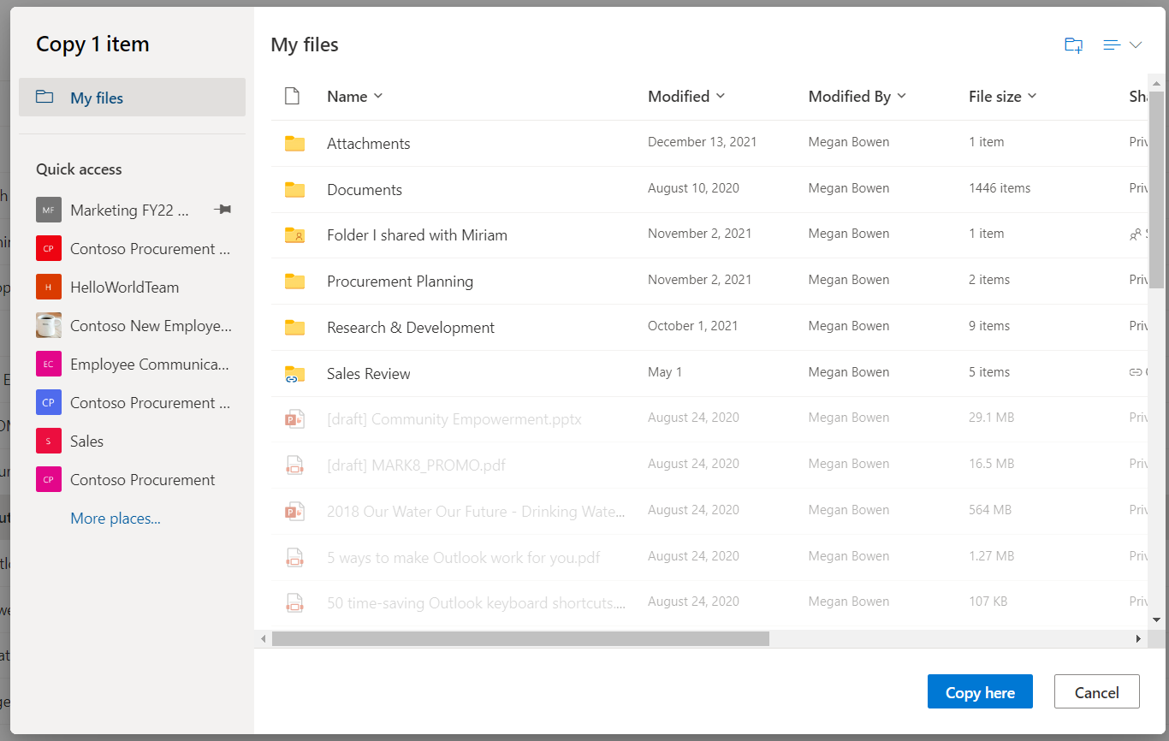Click the New folder icon
1169x741 pixels.
click(x=1073, y=45)
